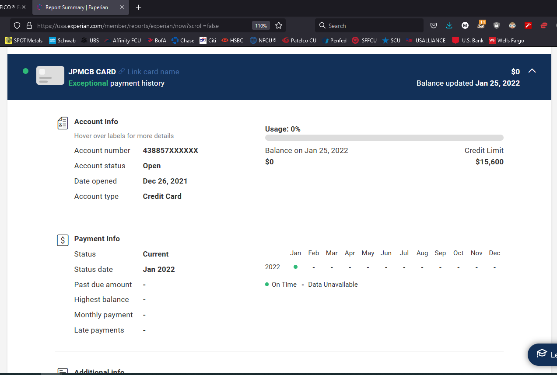Image resolution: width=557 pixels, height=375 pixels.
Task: Click the gray shield lock extension
Action: click(496, 25)
